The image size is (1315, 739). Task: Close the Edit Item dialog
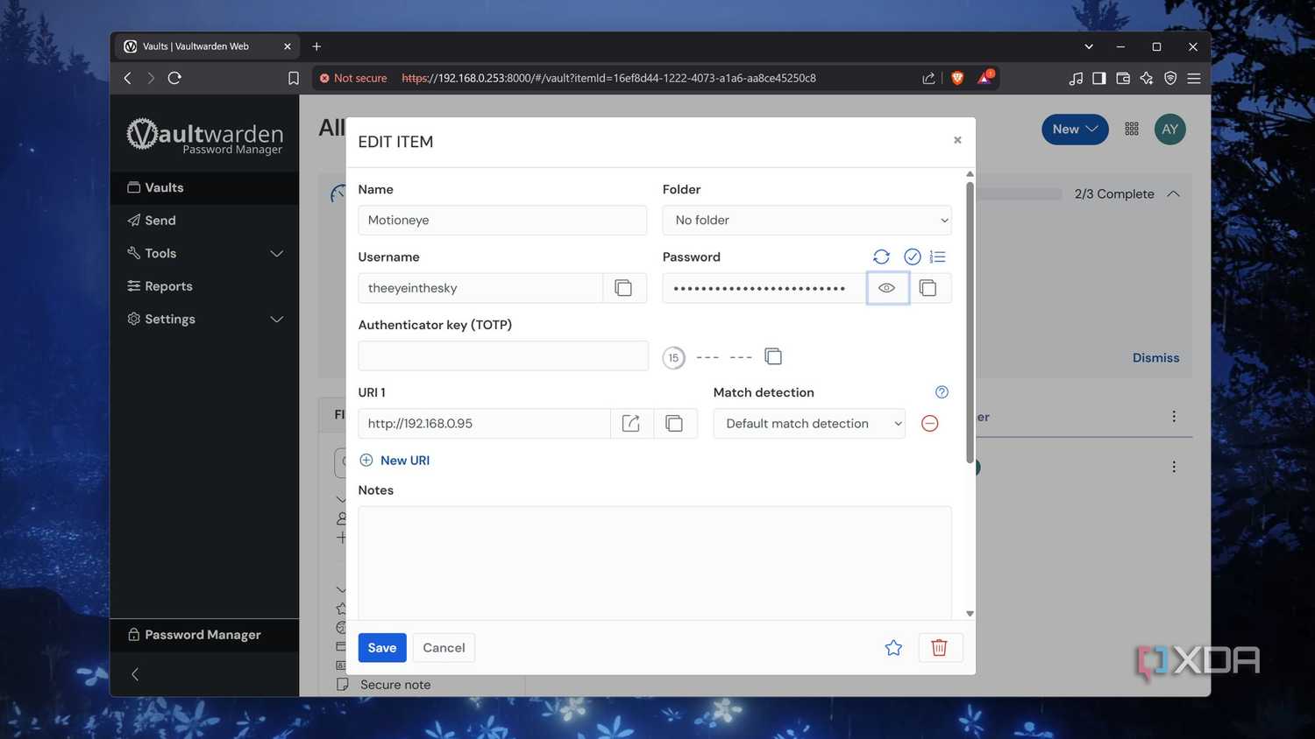pyautogui.click(x=957, y=140)
